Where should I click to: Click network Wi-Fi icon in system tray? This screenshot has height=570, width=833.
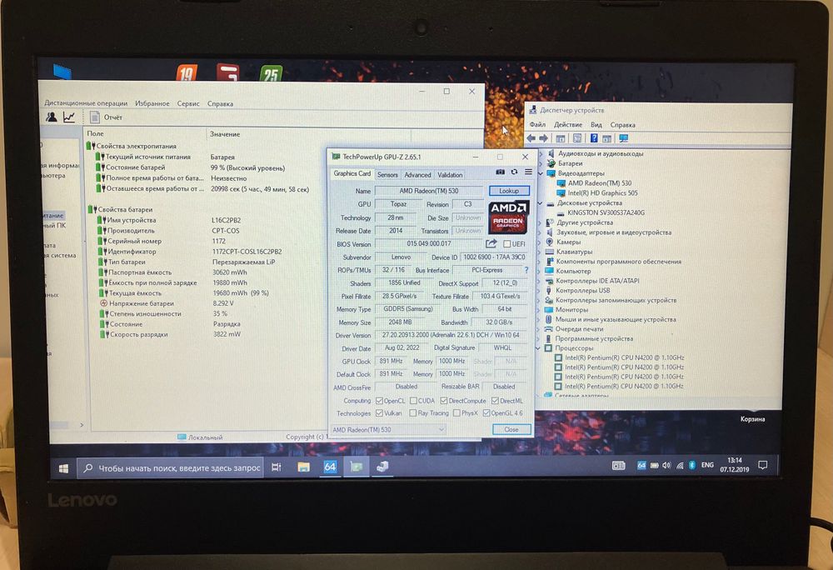click(680, 465)
